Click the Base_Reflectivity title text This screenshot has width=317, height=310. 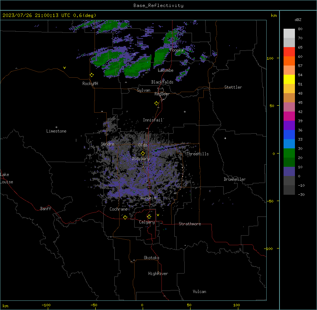(x=158, y=6)
